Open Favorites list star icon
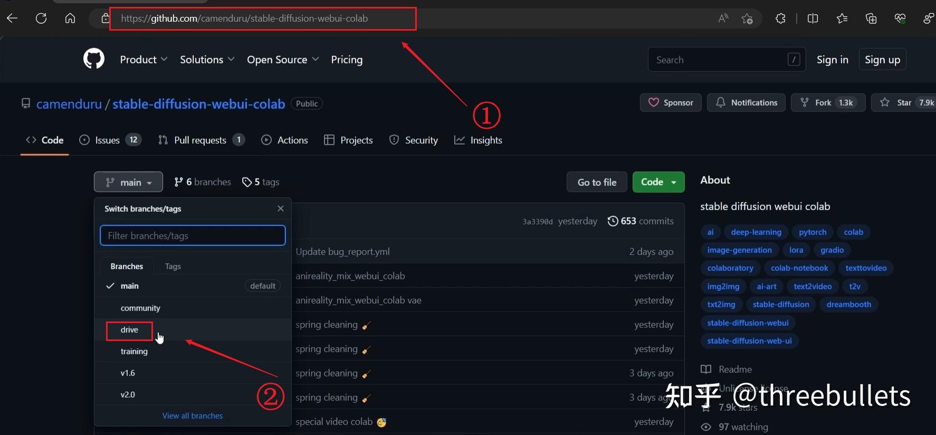Image resolution: width=936 pixels, height=435 pixels. tap(842, 18)
